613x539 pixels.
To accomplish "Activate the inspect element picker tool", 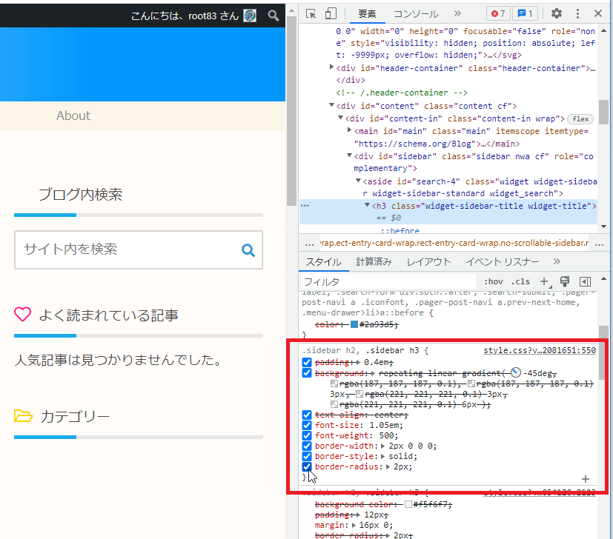I will (311, 14).
